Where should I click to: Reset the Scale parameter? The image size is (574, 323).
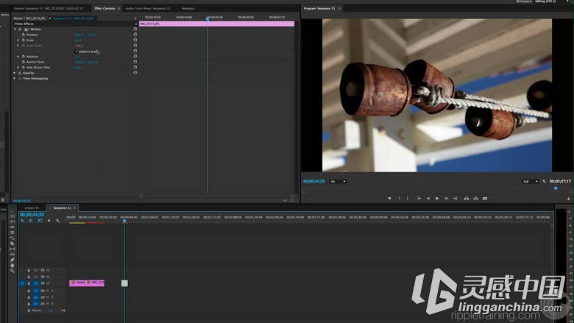coord(135,40)
